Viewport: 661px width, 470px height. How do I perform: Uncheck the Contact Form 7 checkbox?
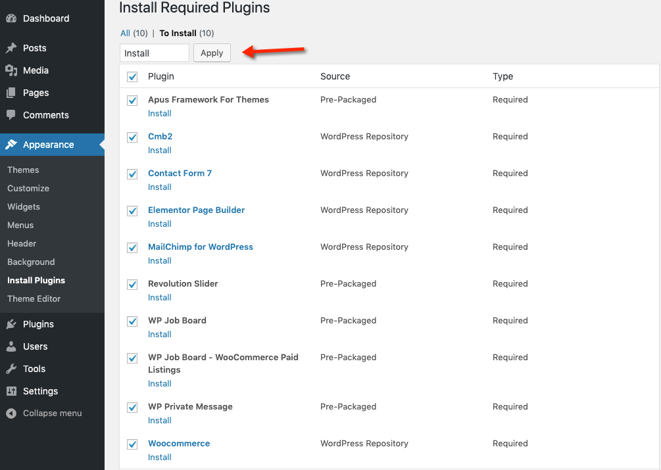(x=132, y=174)
